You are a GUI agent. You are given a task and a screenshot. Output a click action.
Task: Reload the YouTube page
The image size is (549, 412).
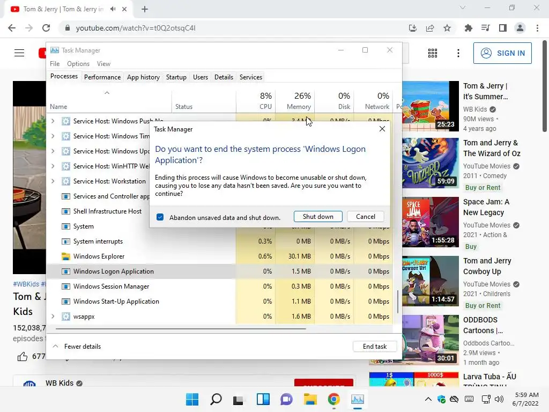coord(46,28)
